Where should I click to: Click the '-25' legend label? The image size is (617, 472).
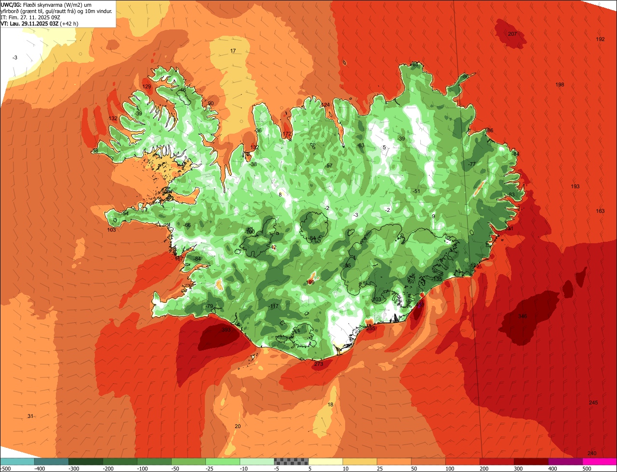pos(211,469)
